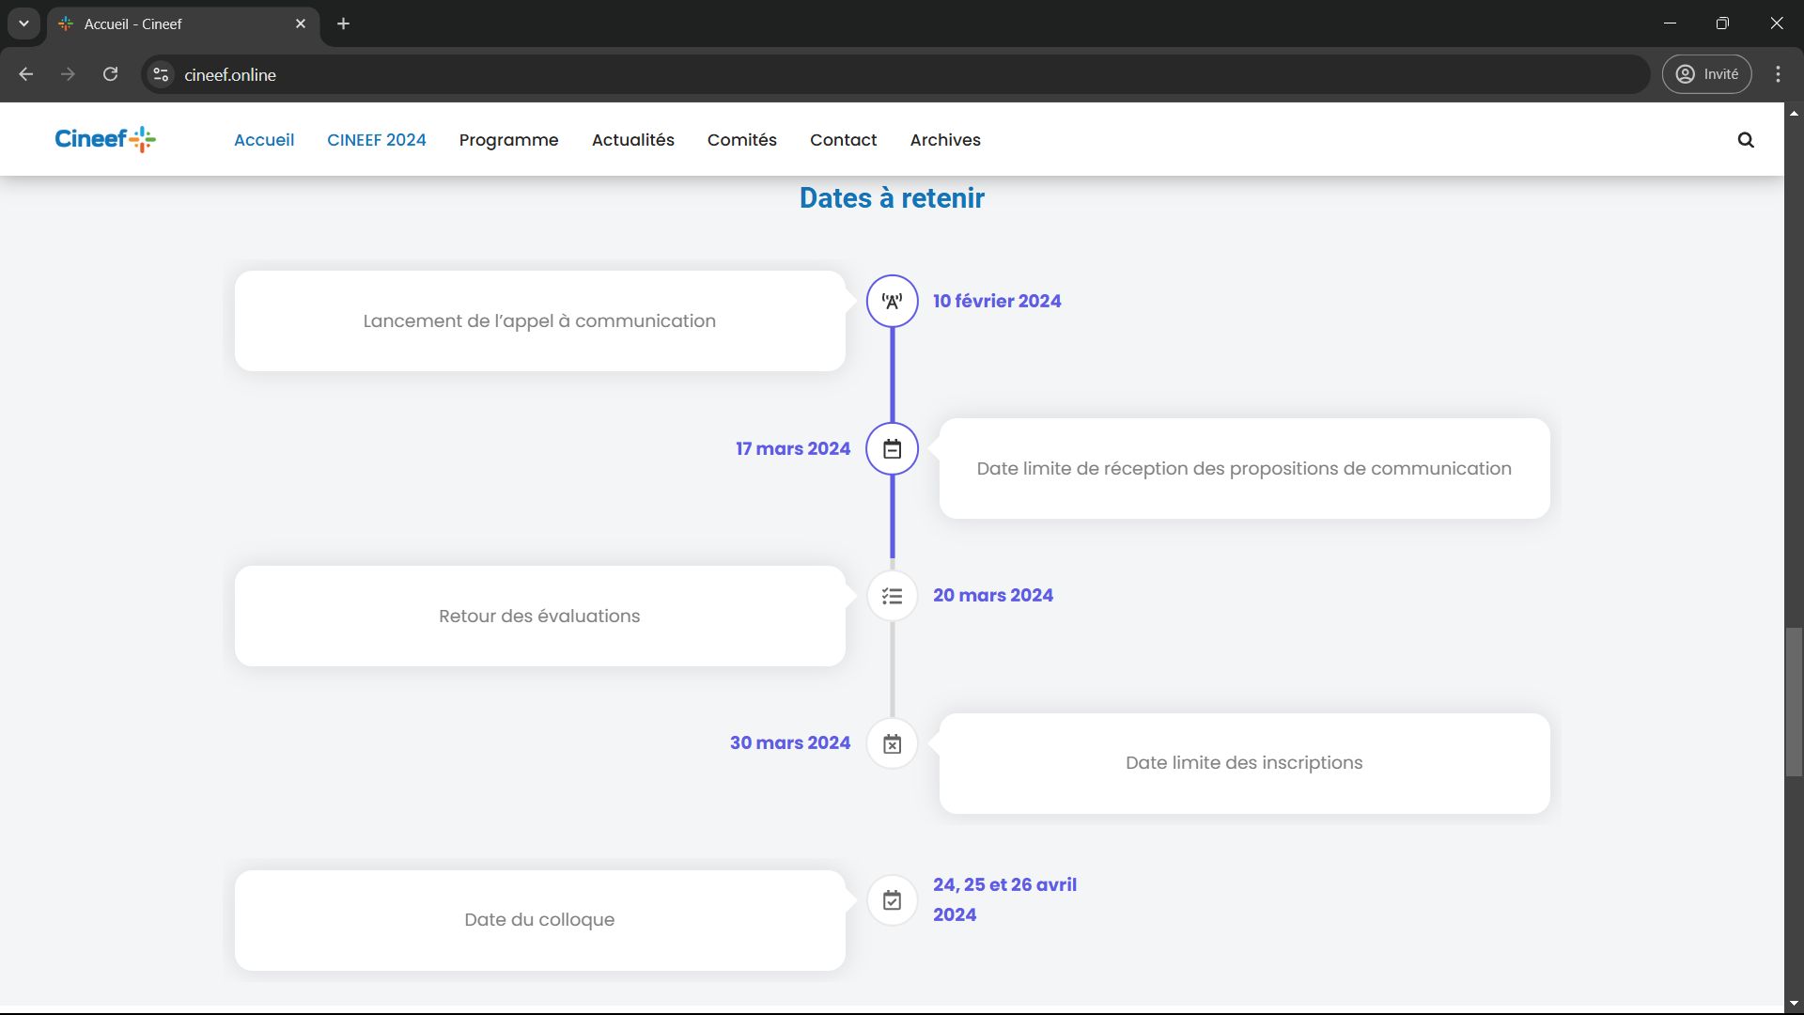Close the Accueil - Cineef tab
1804x1015 pixels.
(x=301, y=23)
